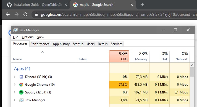The width and height of the screenshot is (197, 107).
Task: Click the padlock site info icon
Action: [36, 14]
